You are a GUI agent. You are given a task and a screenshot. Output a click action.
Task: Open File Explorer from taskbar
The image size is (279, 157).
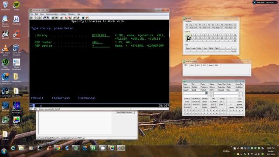21,148
